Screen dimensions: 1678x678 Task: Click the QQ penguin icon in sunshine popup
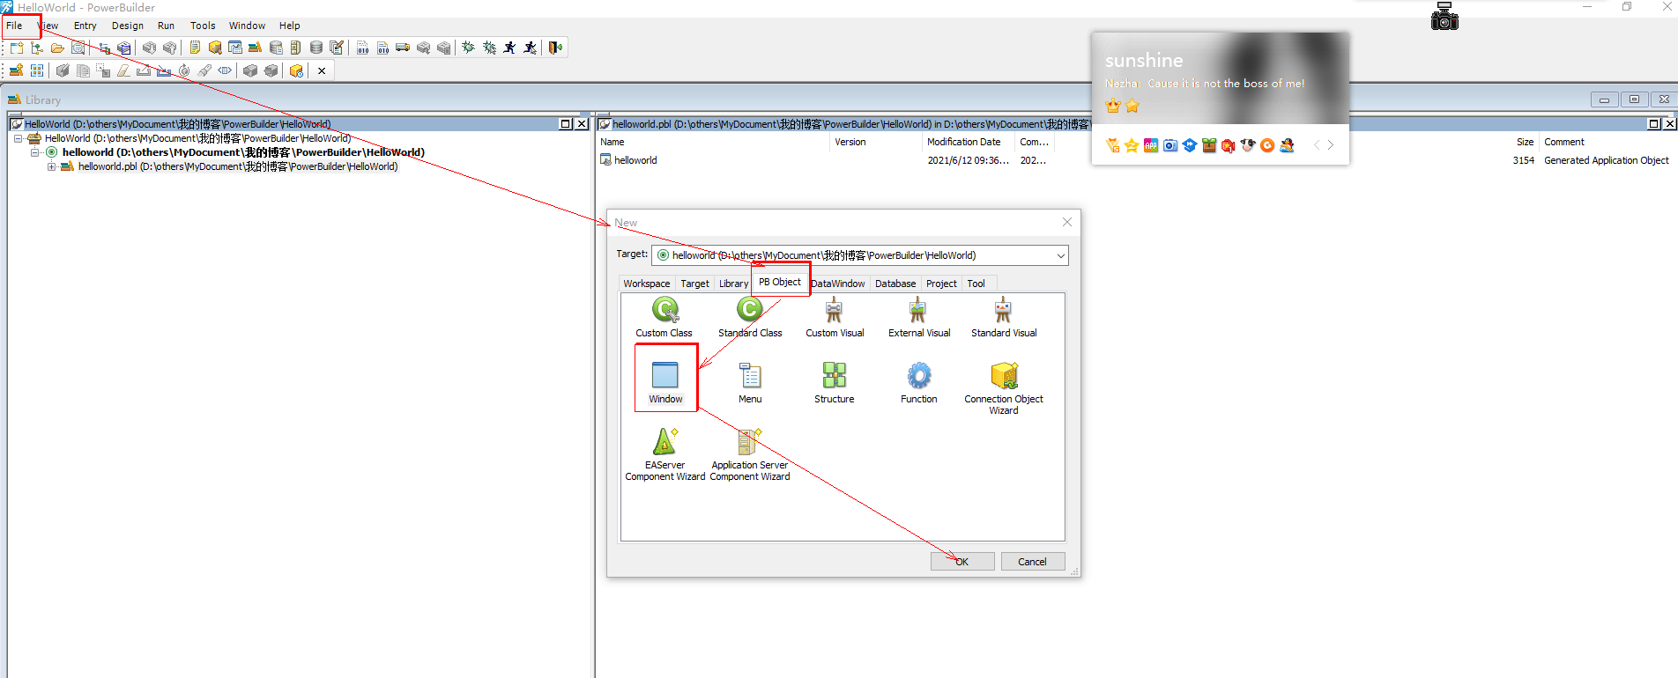(x=1287, y=145)
